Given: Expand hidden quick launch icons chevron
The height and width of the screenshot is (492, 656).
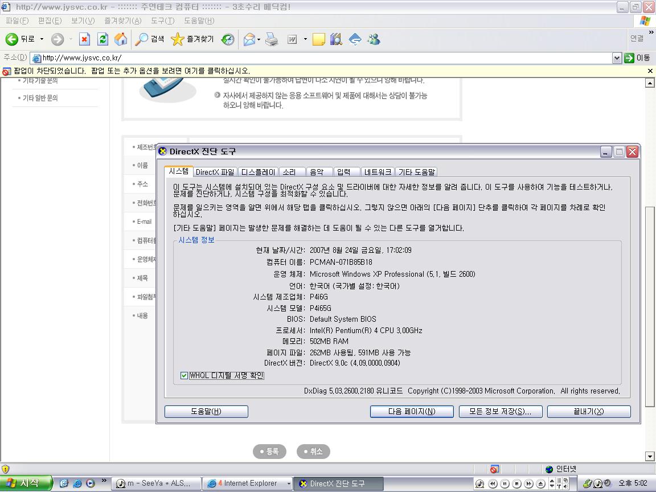Looking at the screenshot, I should (x=104, y=480).
